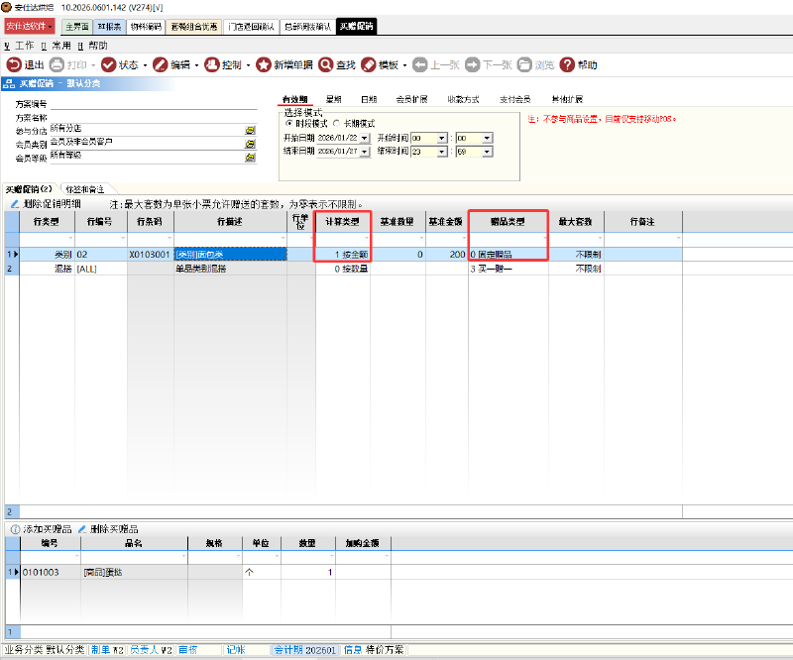Open the 开始时间 minute dropdown
Screen dimensions: 793x660
[x=487, y=138]
